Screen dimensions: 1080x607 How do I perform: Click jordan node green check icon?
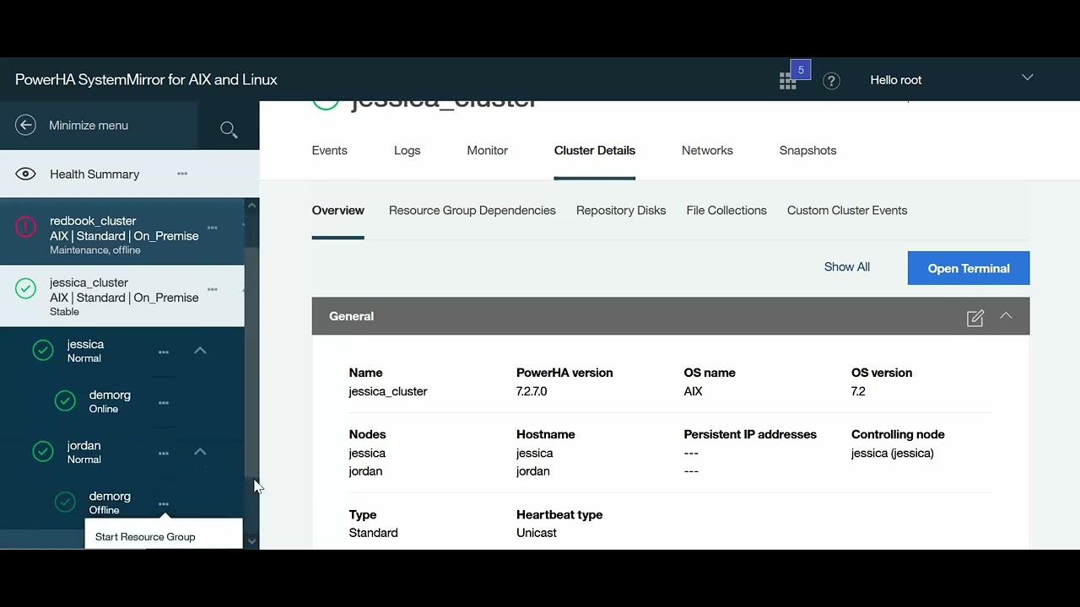[43, 451]
